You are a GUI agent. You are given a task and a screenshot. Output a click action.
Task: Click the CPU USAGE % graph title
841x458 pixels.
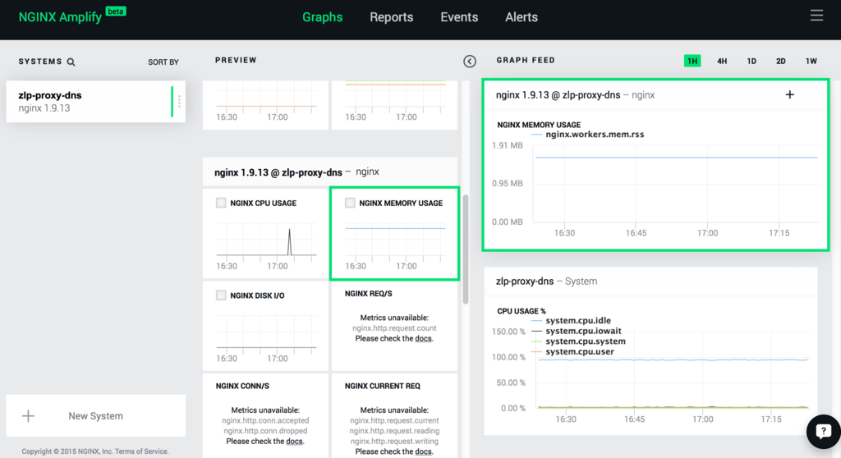pyautogui.click(x=521, y=311)
